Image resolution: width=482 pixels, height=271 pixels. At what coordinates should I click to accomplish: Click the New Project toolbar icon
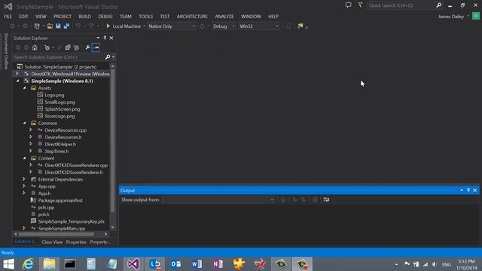(37, 26)
